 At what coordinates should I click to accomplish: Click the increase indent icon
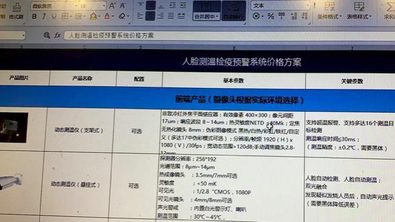point(183,5)
